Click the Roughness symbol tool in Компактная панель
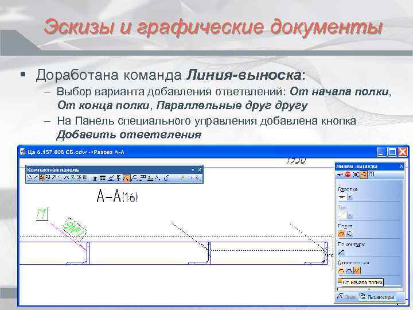The width and height of the screenshot is (413, 310). pos(111,178)
